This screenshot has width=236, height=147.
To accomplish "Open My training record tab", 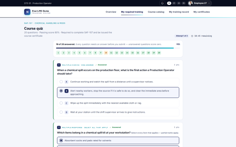I will coord(179,12).
